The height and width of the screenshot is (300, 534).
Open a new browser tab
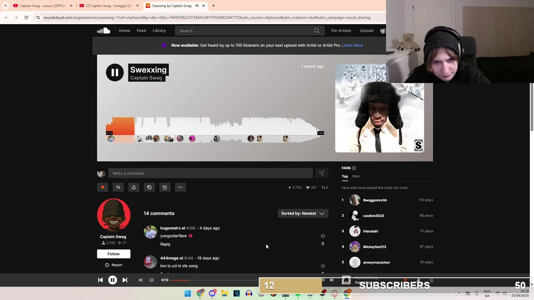click(213, 6)
